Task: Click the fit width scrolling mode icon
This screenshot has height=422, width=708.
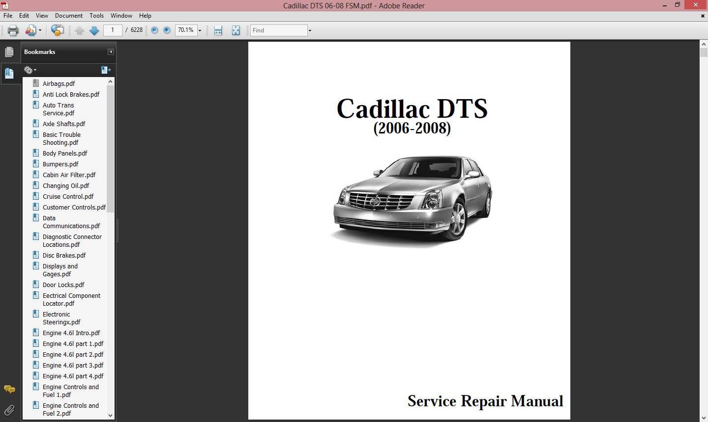Action: click(x=218, y=30)
